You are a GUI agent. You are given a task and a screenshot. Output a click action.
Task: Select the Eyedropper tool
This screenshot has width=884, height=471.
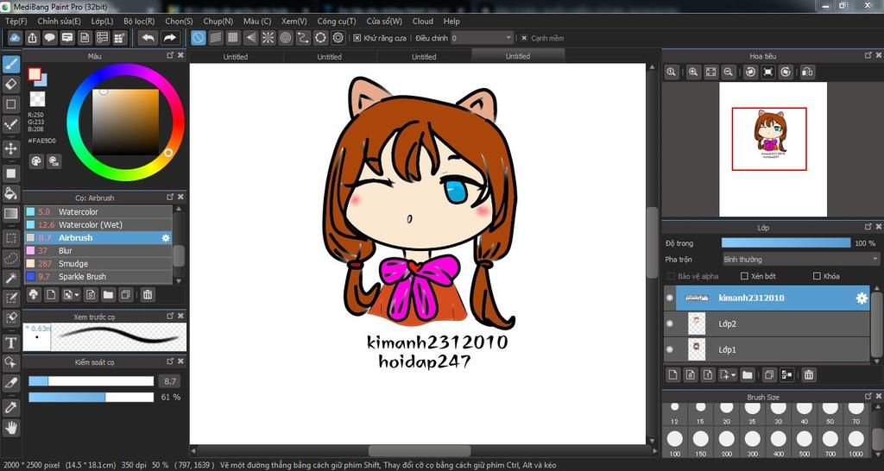(x=10, y=407)
